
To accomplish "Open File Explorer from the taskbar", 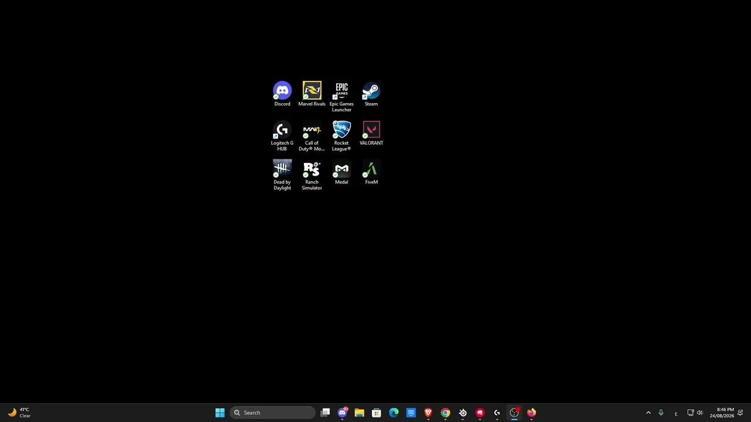I will pos(359,413).
